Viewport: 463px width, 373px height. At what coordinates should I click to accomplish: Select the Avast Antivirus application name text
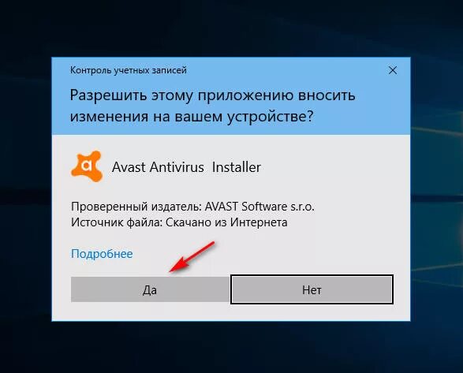(x=158, y=167)
